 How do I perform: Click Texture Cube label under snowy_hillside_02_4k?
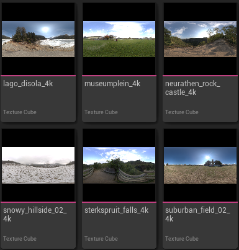pos(20,239)
